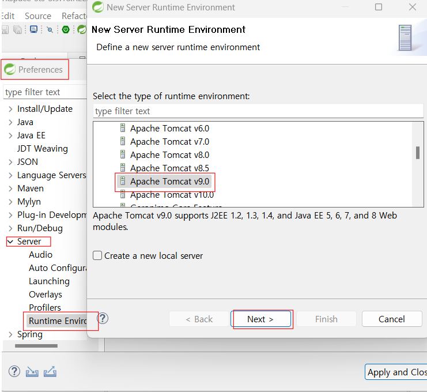Select the Server tree item label
The image size is (427, 392).
pos(29,242)
